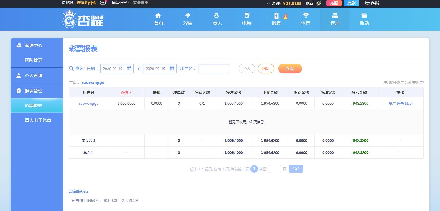Open 真人电子体育 report in sidebar
440x211 pixels.
(x=38, y=120)
